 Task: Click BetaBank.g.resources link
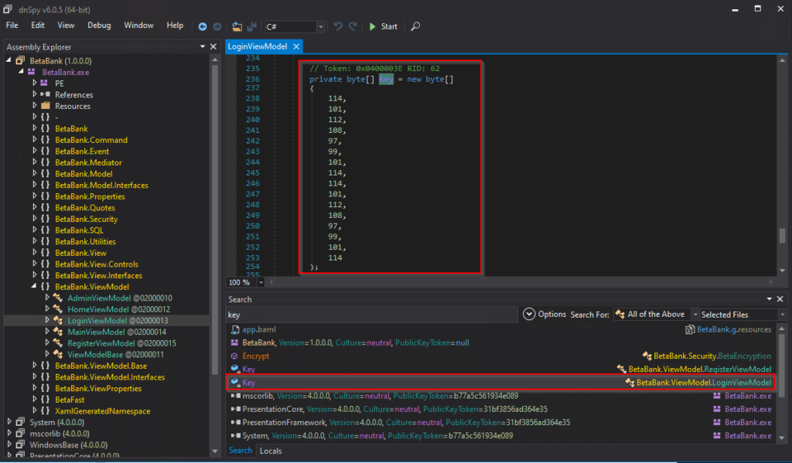pos(734,329)
